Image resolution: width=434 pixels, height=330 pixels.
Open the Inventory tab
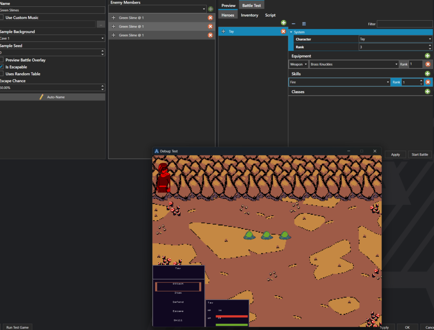249,15
